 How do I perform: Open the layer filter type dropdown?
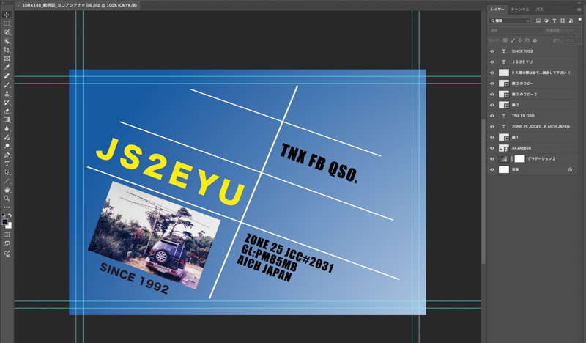[x=511, y=21]
